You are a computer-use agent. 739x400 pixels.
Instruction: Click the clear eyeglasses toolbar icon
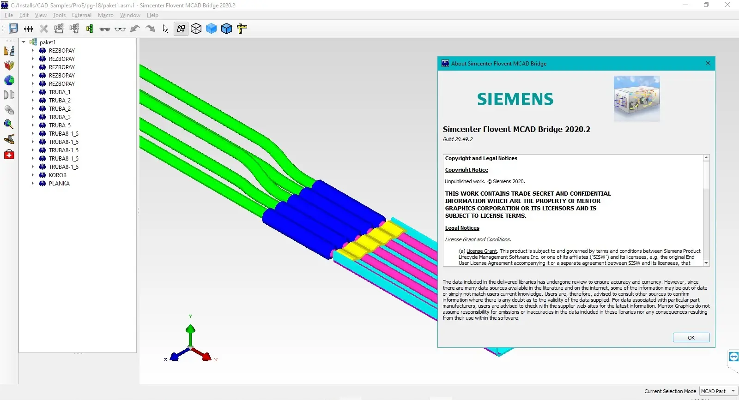point(120,29)
